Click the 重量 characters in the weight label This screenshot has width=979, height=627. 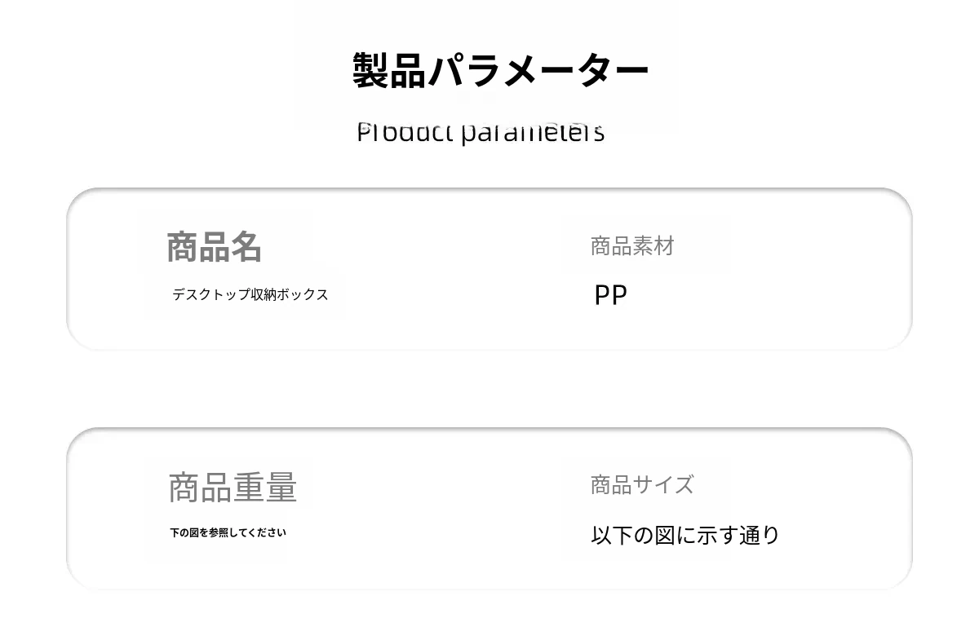[x=265, y=488]
